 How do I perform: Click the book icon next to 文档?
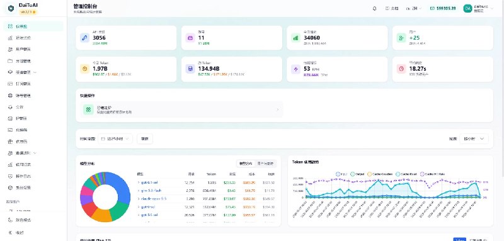(x=387, y=9)
